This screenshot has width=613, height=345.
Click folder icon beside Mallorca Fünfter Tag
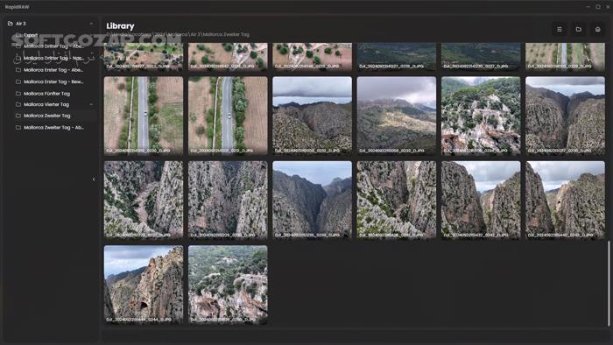pos(18,94)
